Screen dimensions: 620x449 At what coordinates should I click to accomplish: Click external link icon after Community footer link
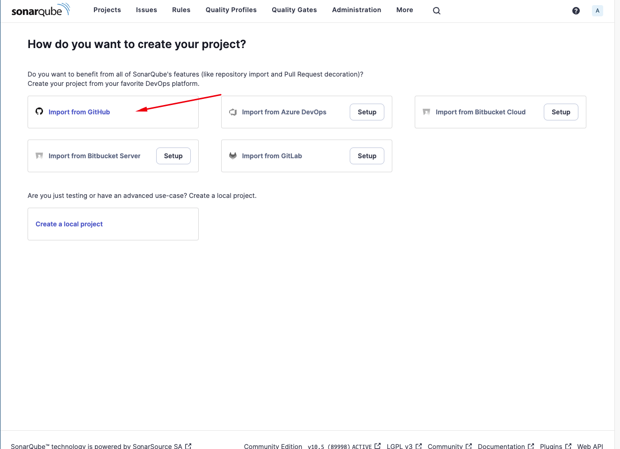[469, 446]
